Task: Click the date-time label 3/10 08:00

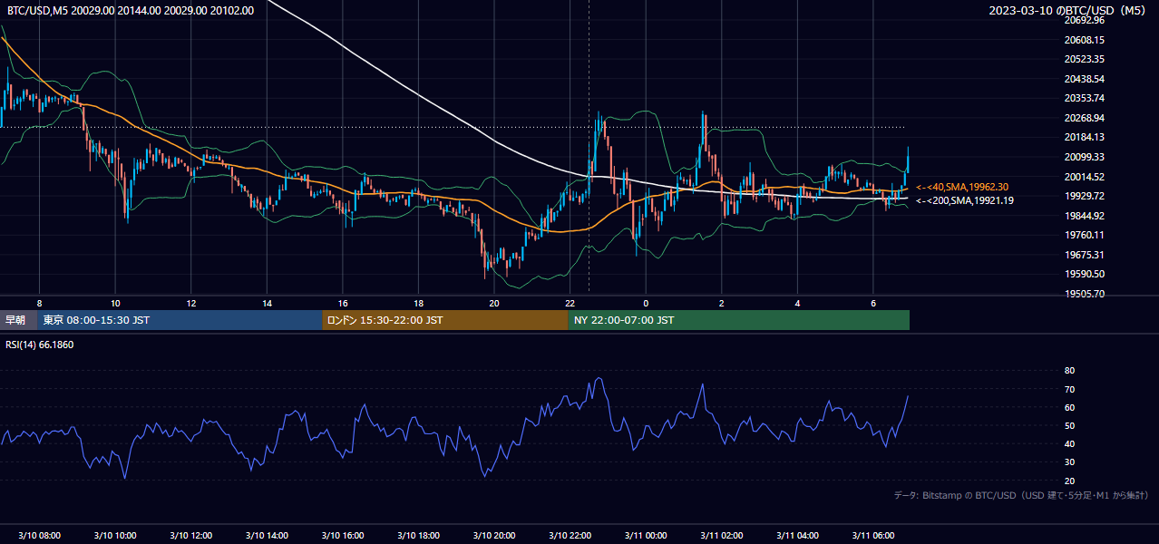Action: tap(39, 536)
